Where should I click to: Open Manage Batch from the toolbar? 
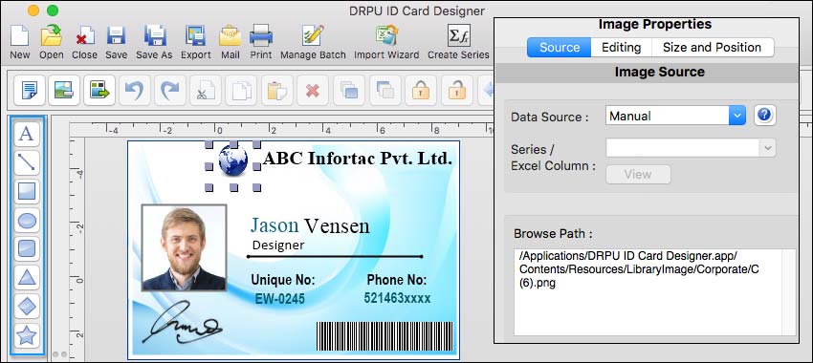click(x=313, y=35)
